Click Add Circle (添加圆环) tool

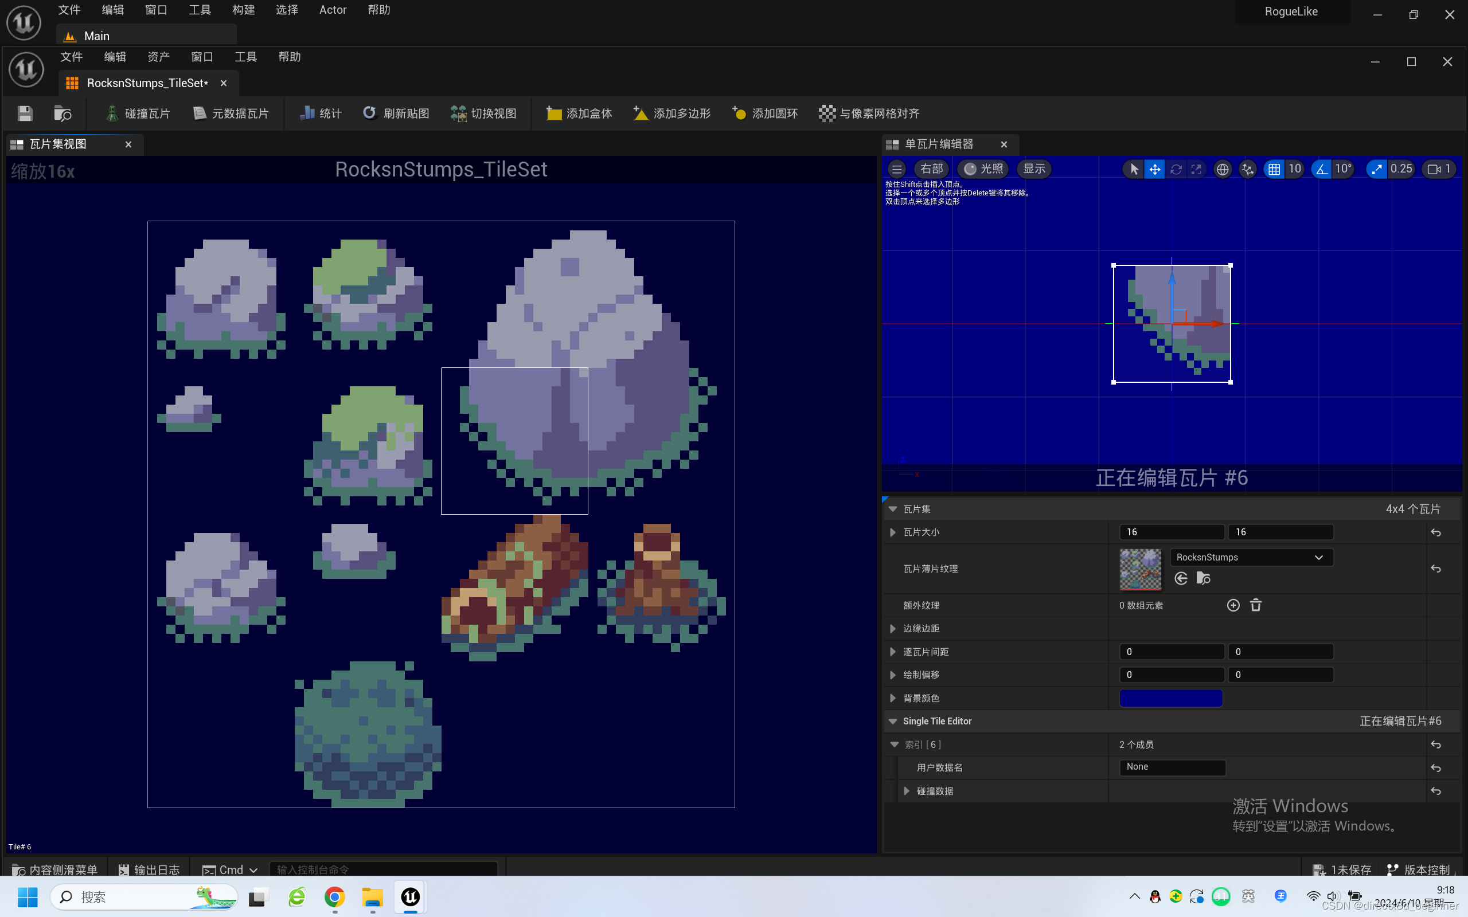tap(765, 113)
